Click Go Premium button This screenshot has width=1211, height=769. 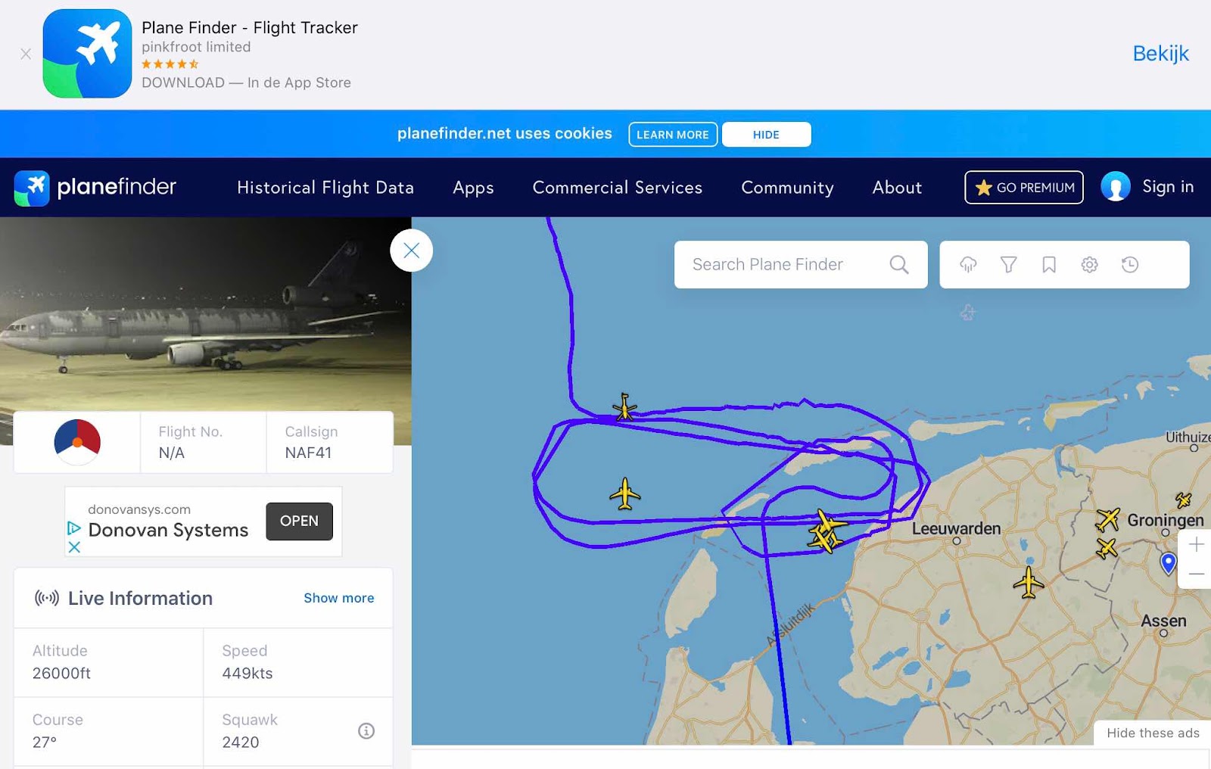coord(1024,188)
